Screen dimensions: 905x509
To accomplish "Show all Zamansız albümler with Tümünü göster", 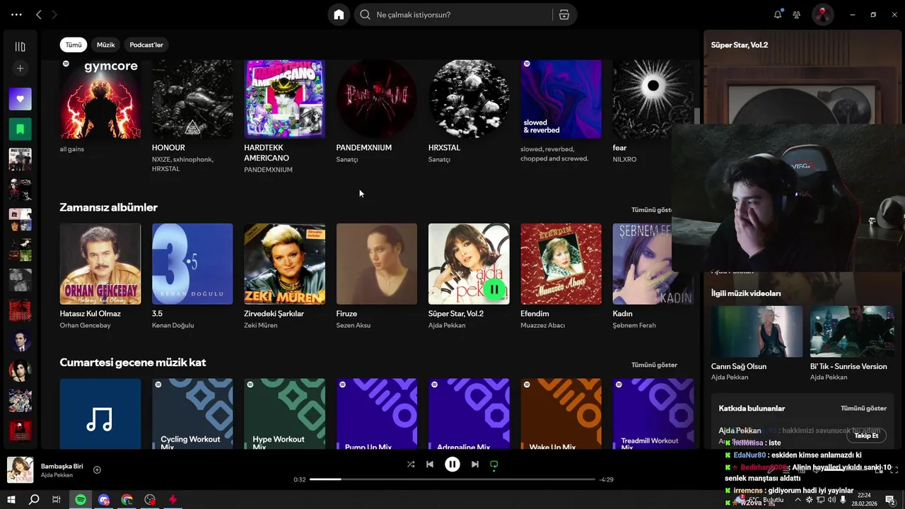I will [652, 210].
